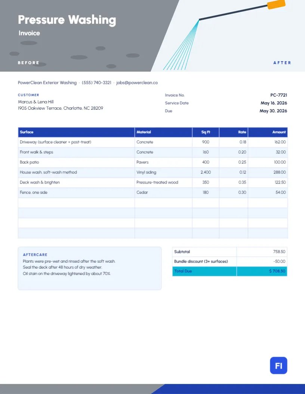Click due date "May 30, 2026"
Viewport: 305px width, 394px height.
273,111
